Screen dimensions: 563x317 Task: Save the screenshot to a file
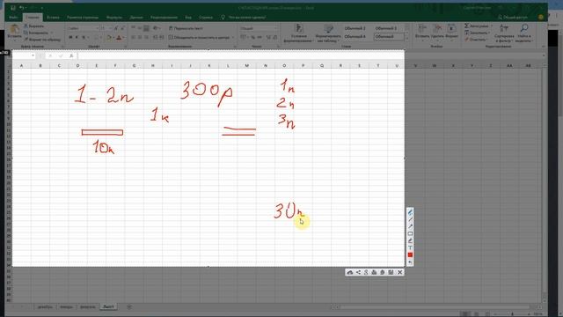[391, 272]
